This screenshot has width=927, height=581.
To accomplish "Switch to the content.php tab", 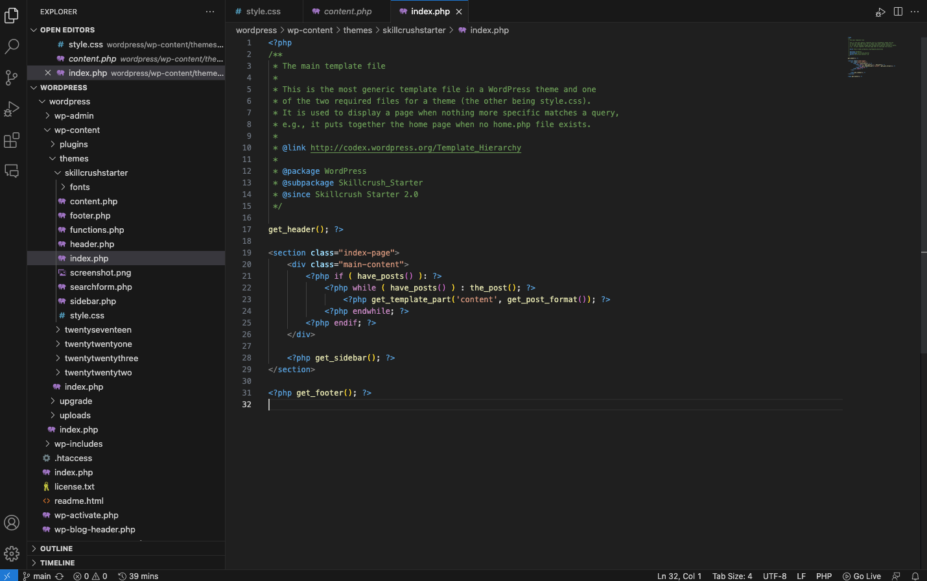I will [347, 12].
